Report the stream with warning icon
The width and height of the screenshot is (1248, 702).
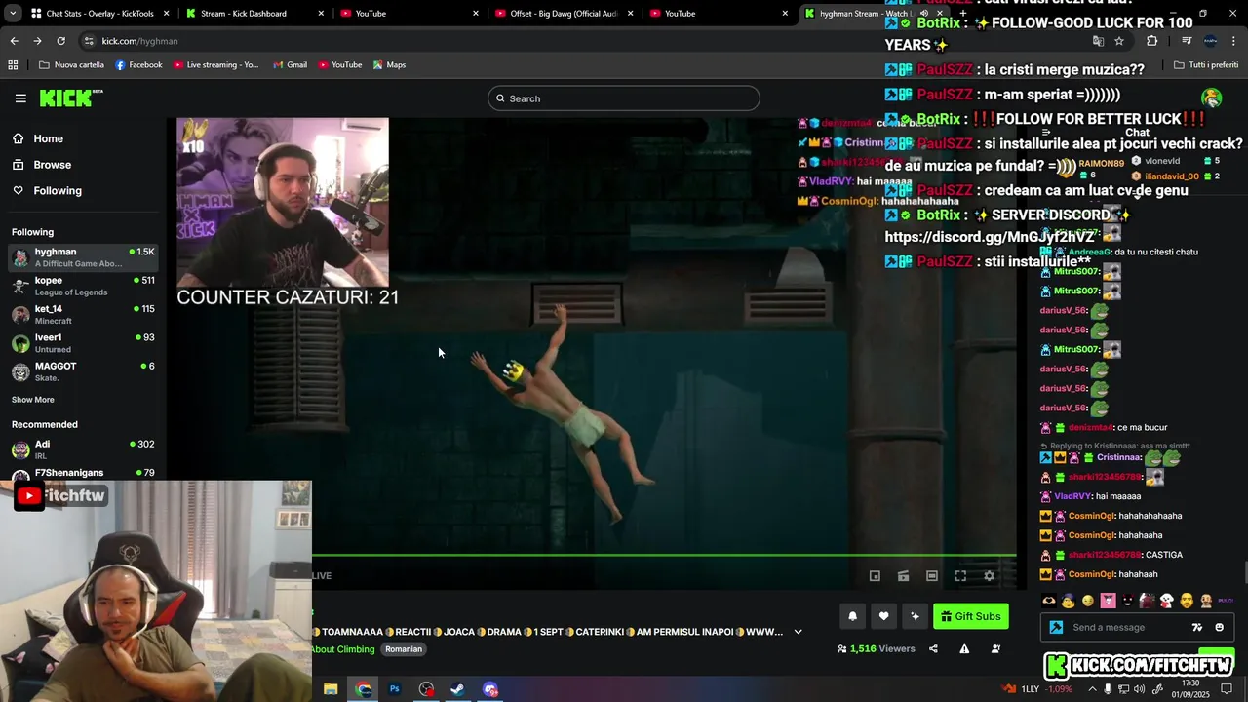coord(964,649)
